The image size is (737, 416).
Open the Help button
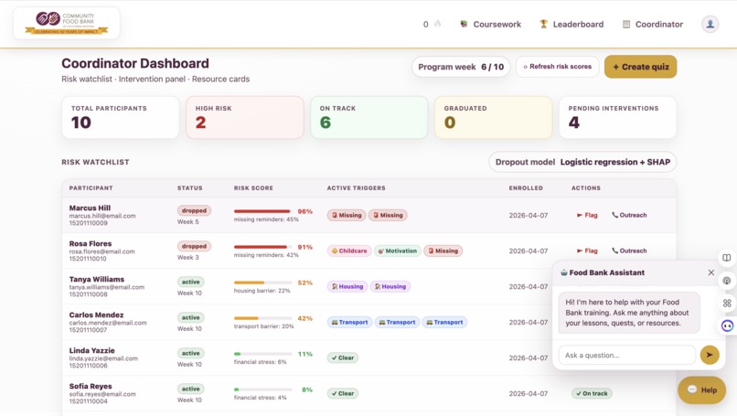click(x=701, y=389)
